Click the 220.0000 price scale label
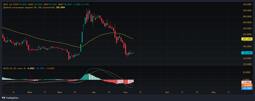Screen dimensions: 255x101 [x=247, y=34]
